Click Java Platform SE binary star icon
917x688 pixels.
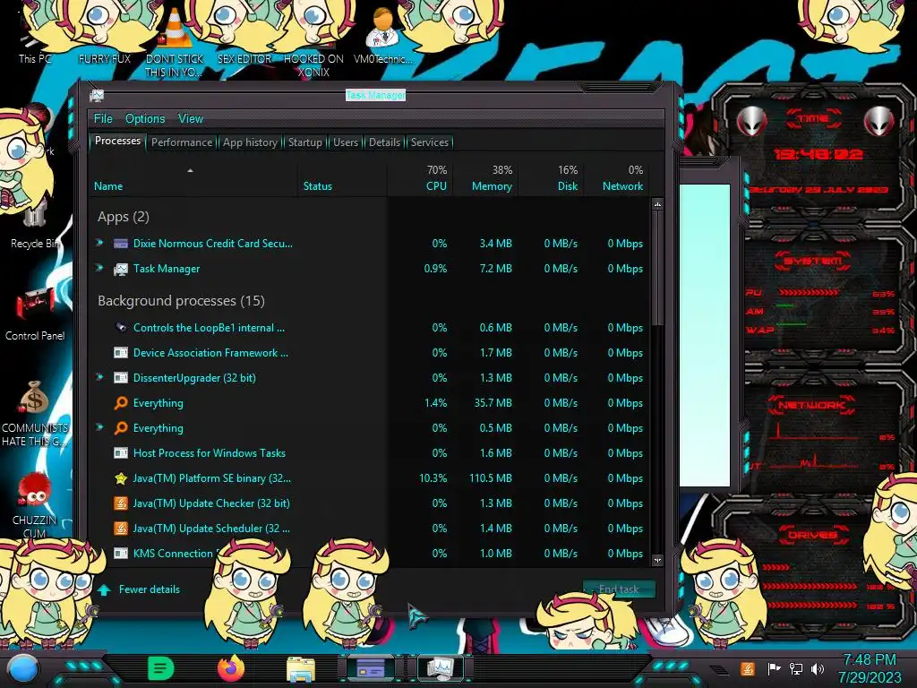[x=121, y=478]
